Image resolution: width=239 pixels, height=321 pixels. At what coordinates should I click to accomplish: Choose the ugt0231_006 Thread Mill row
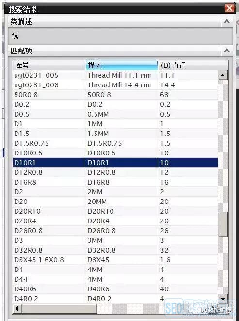click(115, 85)
